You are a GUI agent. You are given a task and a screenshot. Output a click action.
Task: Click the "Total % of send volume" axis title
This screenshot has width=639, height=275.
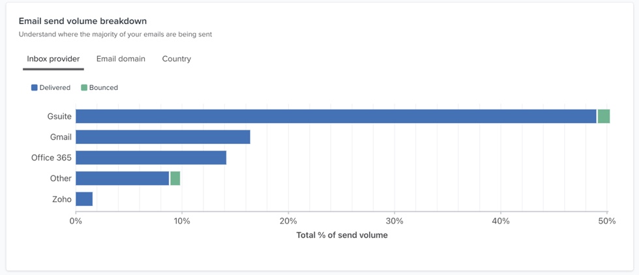click(342, 235)
